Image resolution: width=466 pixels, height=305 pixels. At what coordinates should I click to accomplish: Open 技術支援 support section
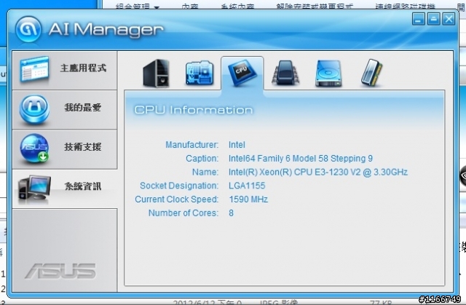65,149
